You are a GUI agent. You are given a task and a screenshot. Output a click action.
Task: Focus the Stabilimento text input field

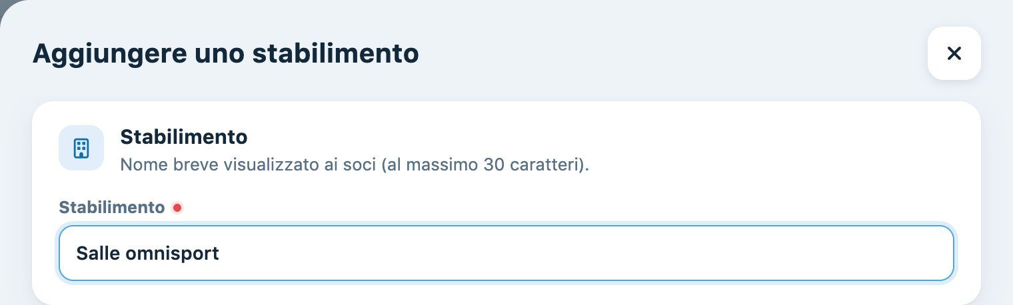tap(507, 253)
